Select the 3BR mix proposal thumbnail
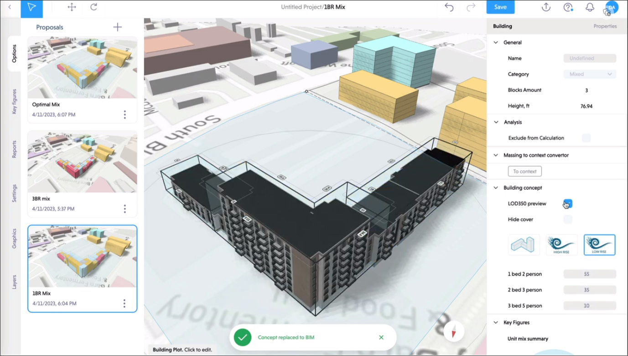628x356 pixels. tap(82, 162)
